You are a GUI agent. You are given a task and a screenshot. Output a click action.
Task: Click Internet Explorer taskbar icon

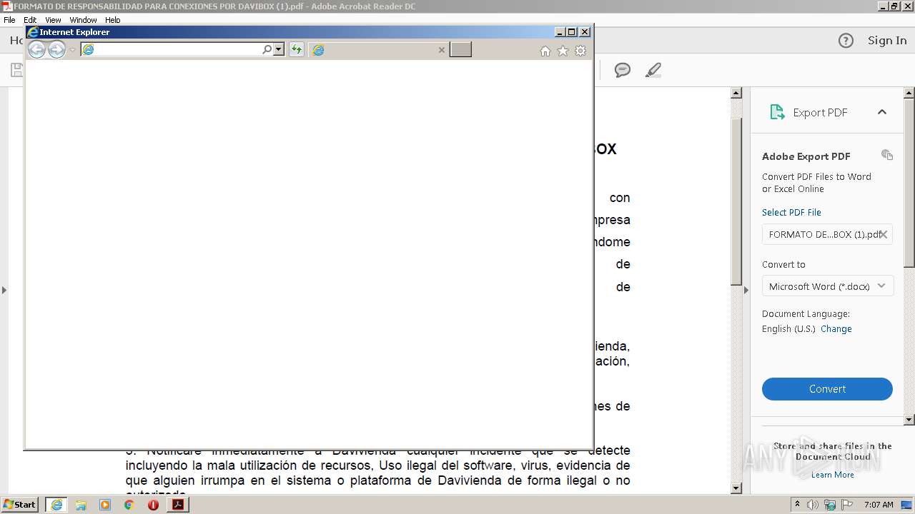point(56,505)
